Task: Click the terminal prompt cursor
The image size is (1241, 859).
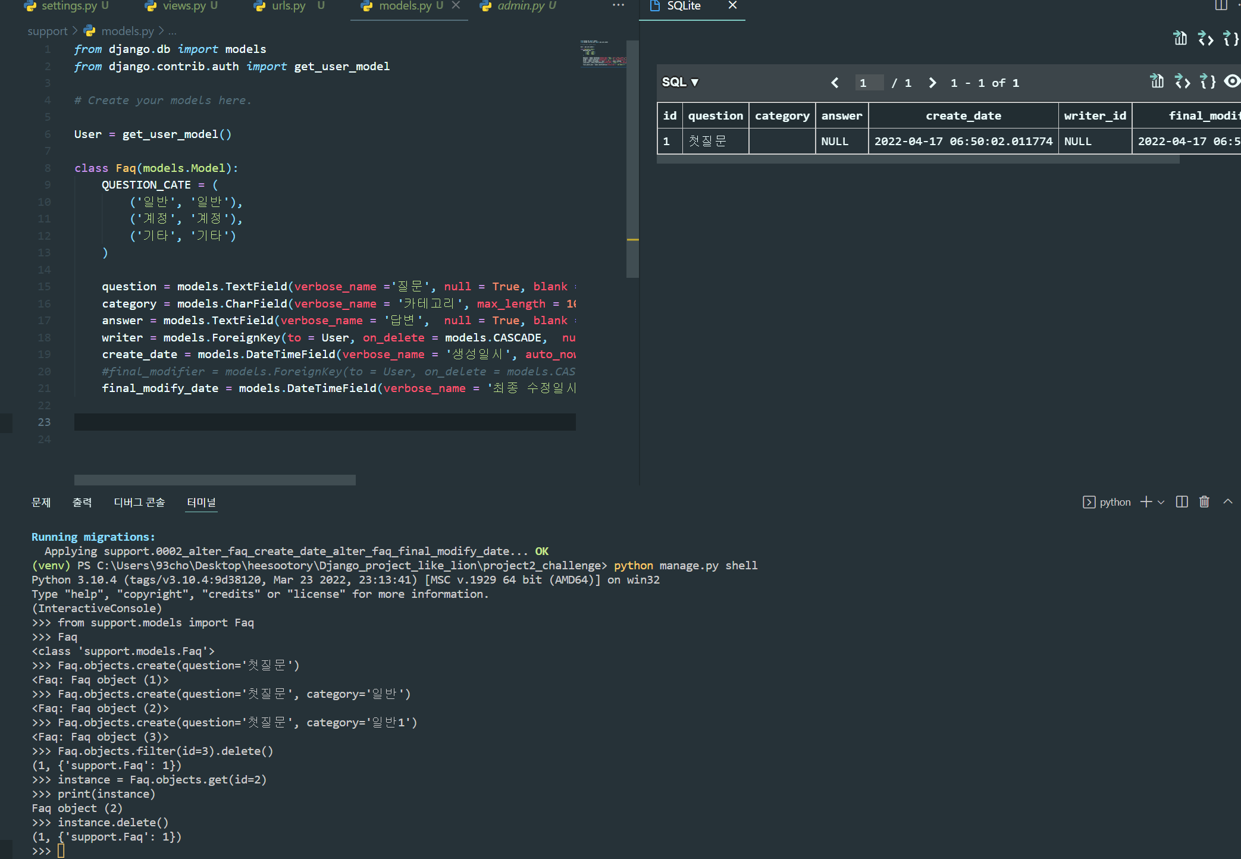Action: tap(61, 851)
